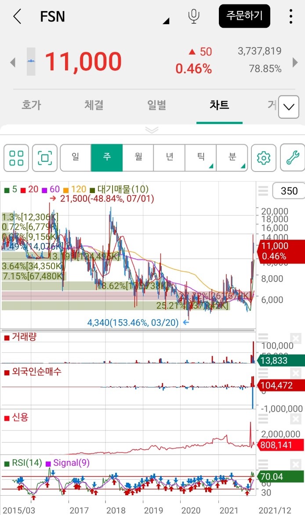The image size is (305, 515).
Task: Go back with the left chevron arrow
Action: point(17,16)
